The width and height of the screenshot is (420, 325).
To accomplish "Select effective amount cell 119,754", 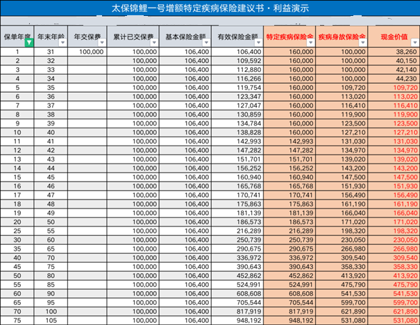I will 237,88.
